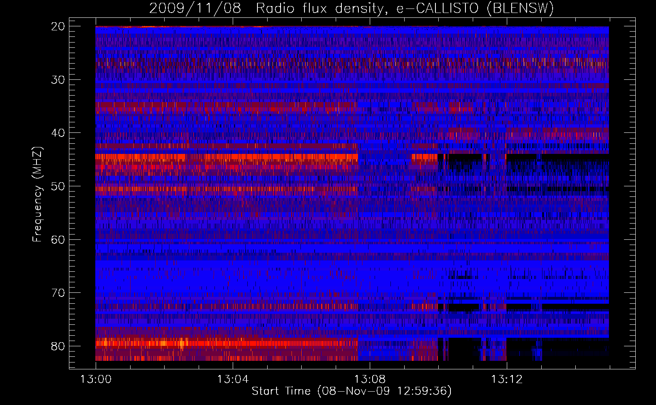656x405 pixels.
Task: Click the '70' frequency tick label
Action: coord(58,293)
